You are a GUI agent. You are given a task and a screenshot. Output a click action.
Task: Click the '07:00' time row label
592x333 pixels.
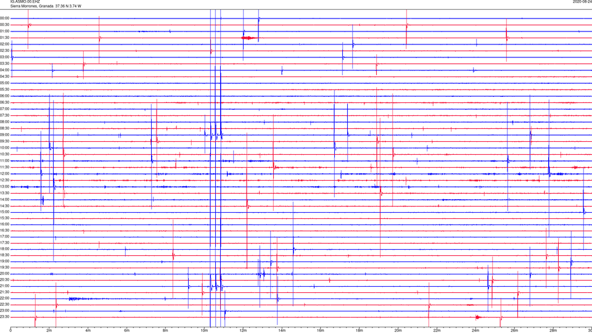pos(5,109)
